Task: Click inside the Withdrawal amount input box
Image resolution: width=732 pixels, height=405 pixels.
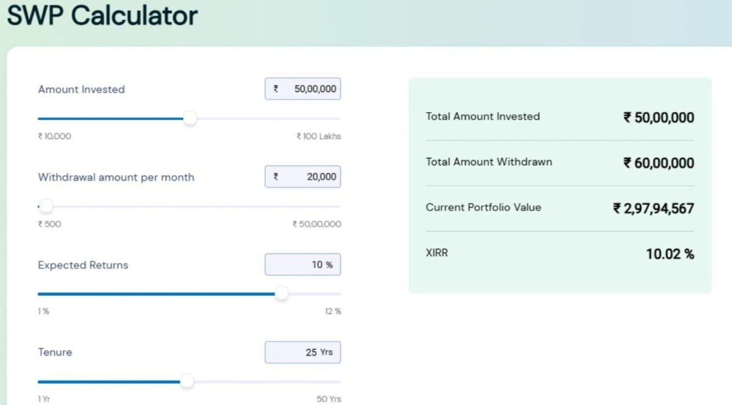Action: pyautogui.click(x=303, y=176)
